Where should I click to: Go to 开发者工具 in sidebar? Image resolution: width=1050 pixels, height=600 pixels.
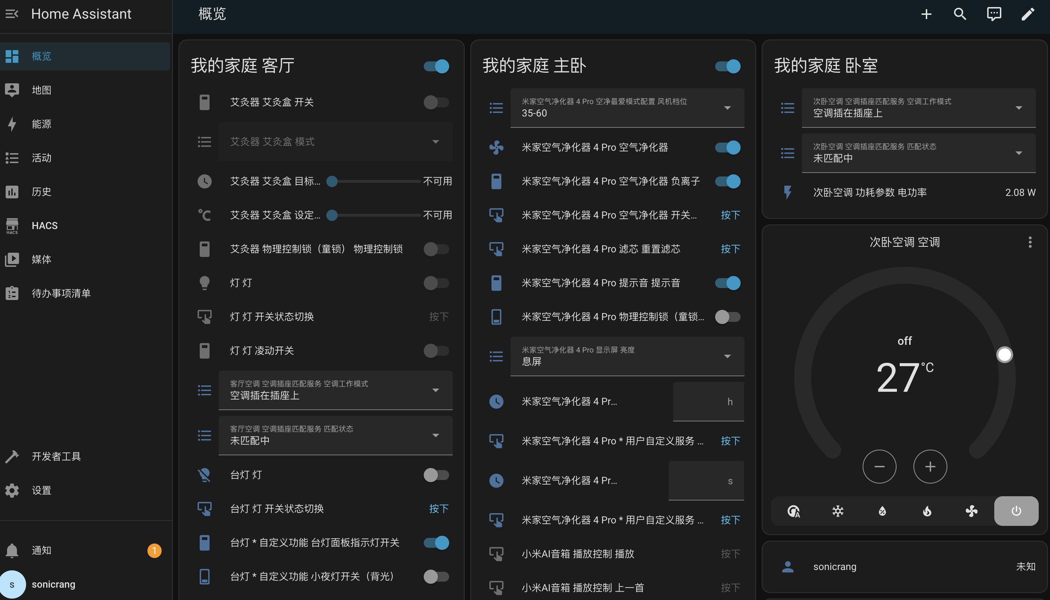click(x=56, y=456)
